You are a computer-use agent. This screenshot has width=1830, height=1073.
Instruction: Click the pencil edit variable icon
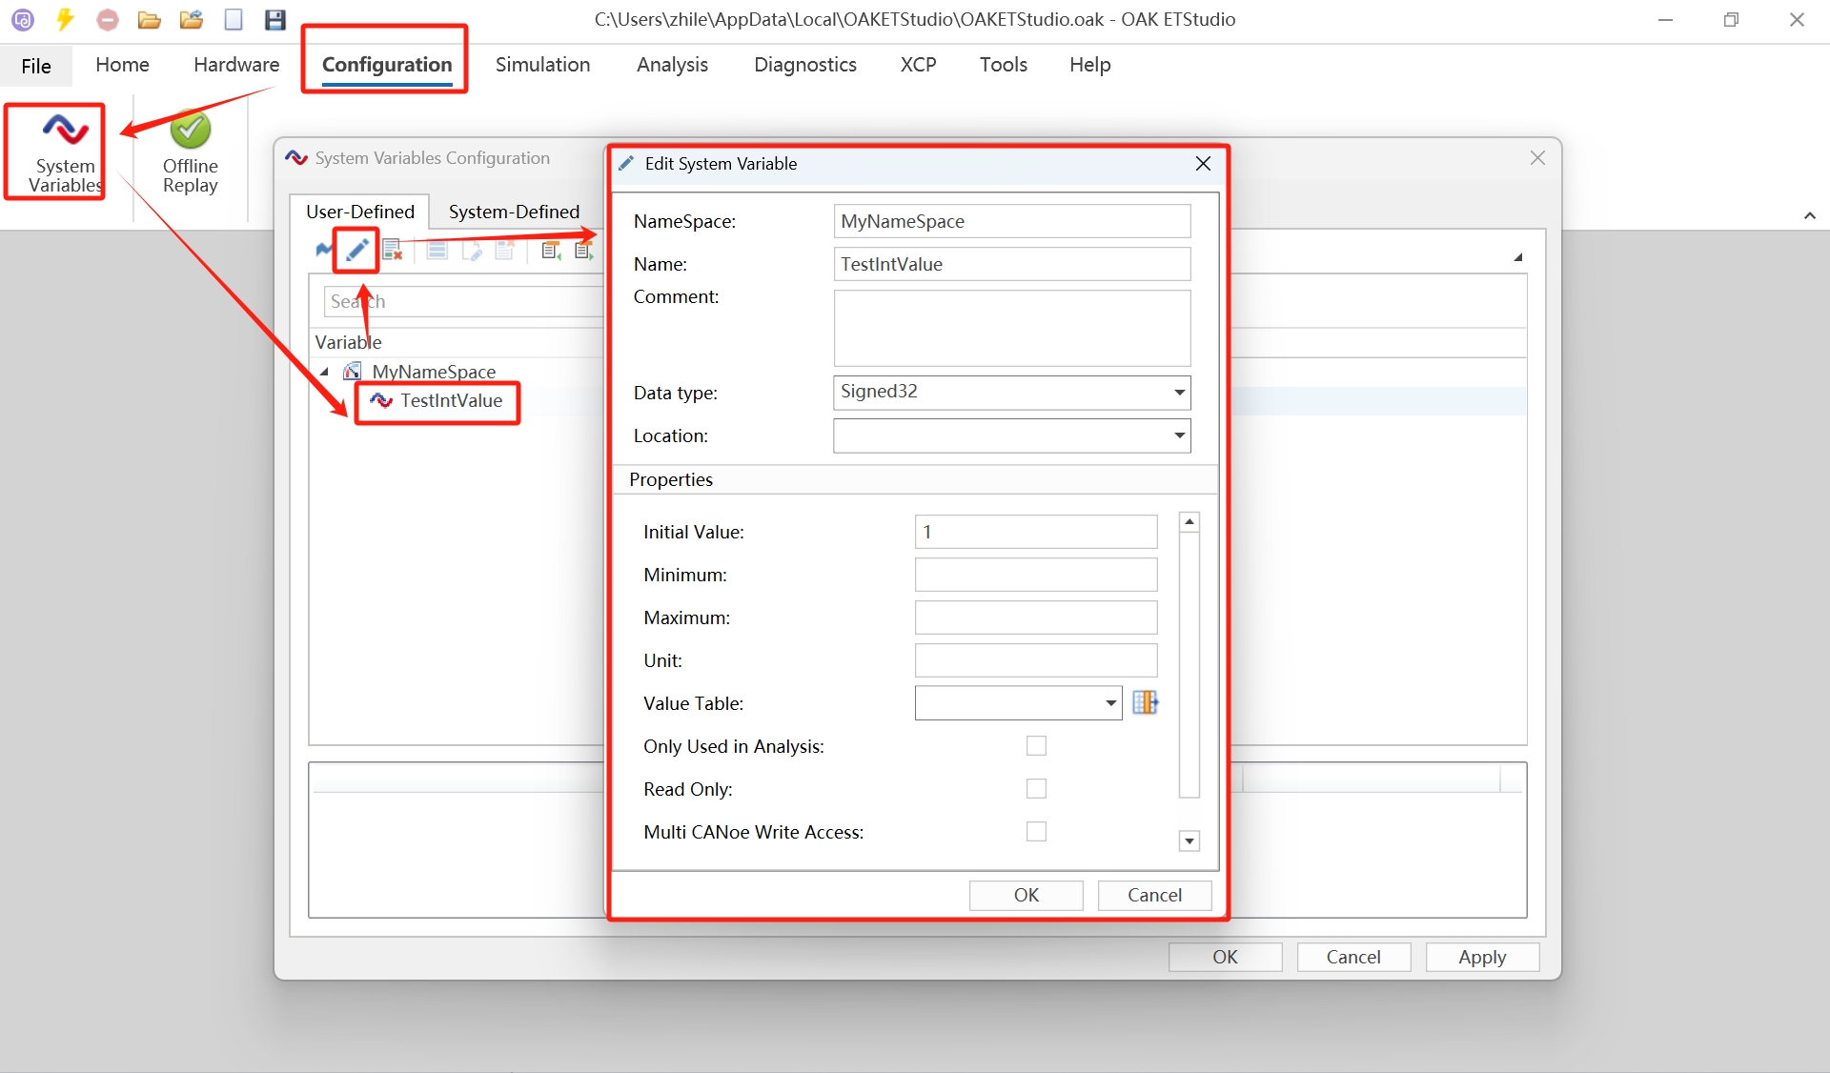[x=356, y=251]
